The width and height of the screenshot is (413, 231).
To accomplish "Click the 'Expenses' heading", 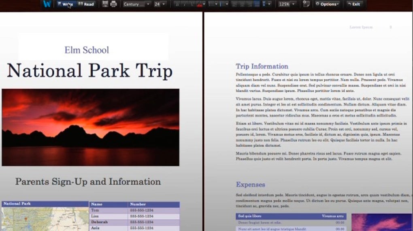I will point(251,184).
